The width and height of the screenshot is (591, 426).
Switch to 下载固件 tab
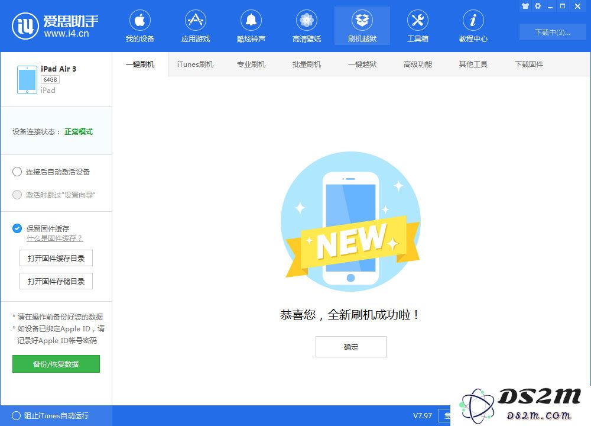[529, 64]
